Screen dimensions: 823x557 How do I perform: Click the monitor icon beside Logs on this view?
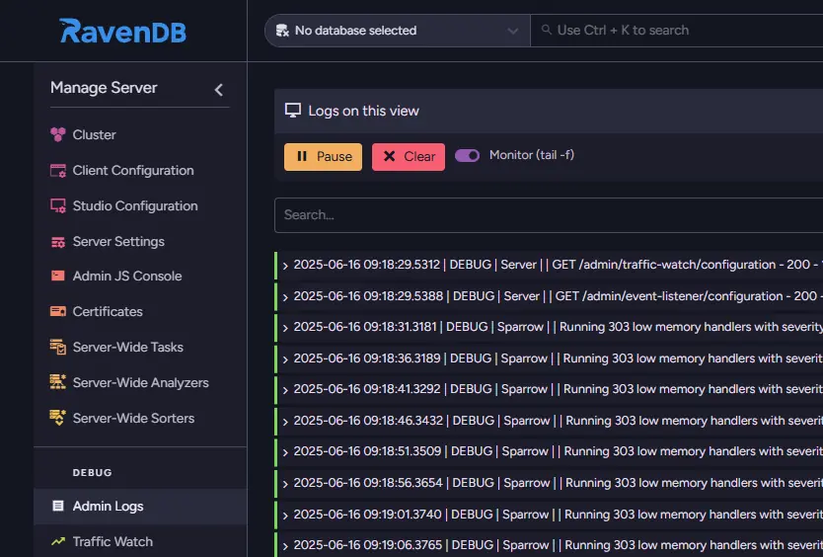click(x=293, y=111)
